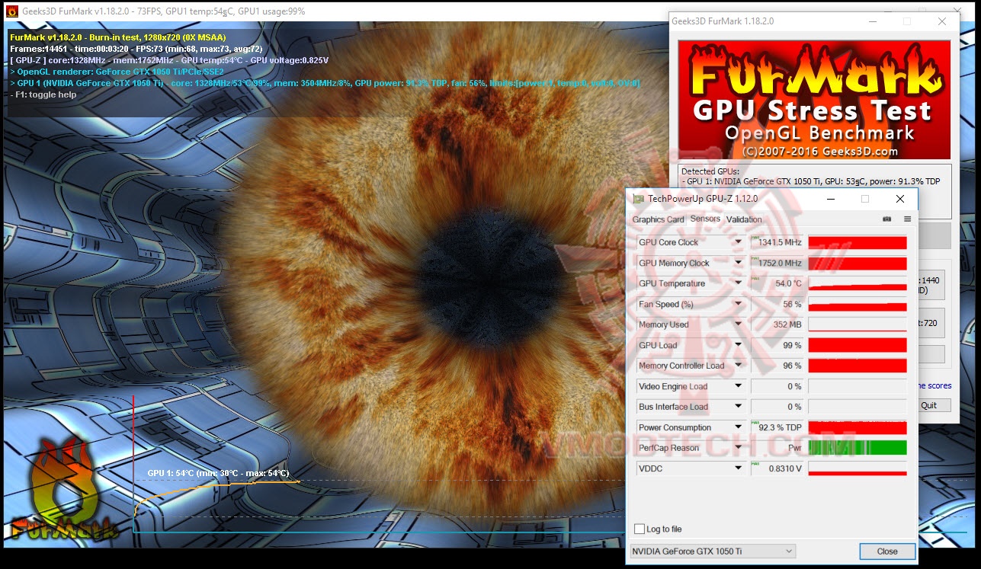
Task: Click the 'F1: toggle help' overlay text
Action: click(x=44, y=94)
